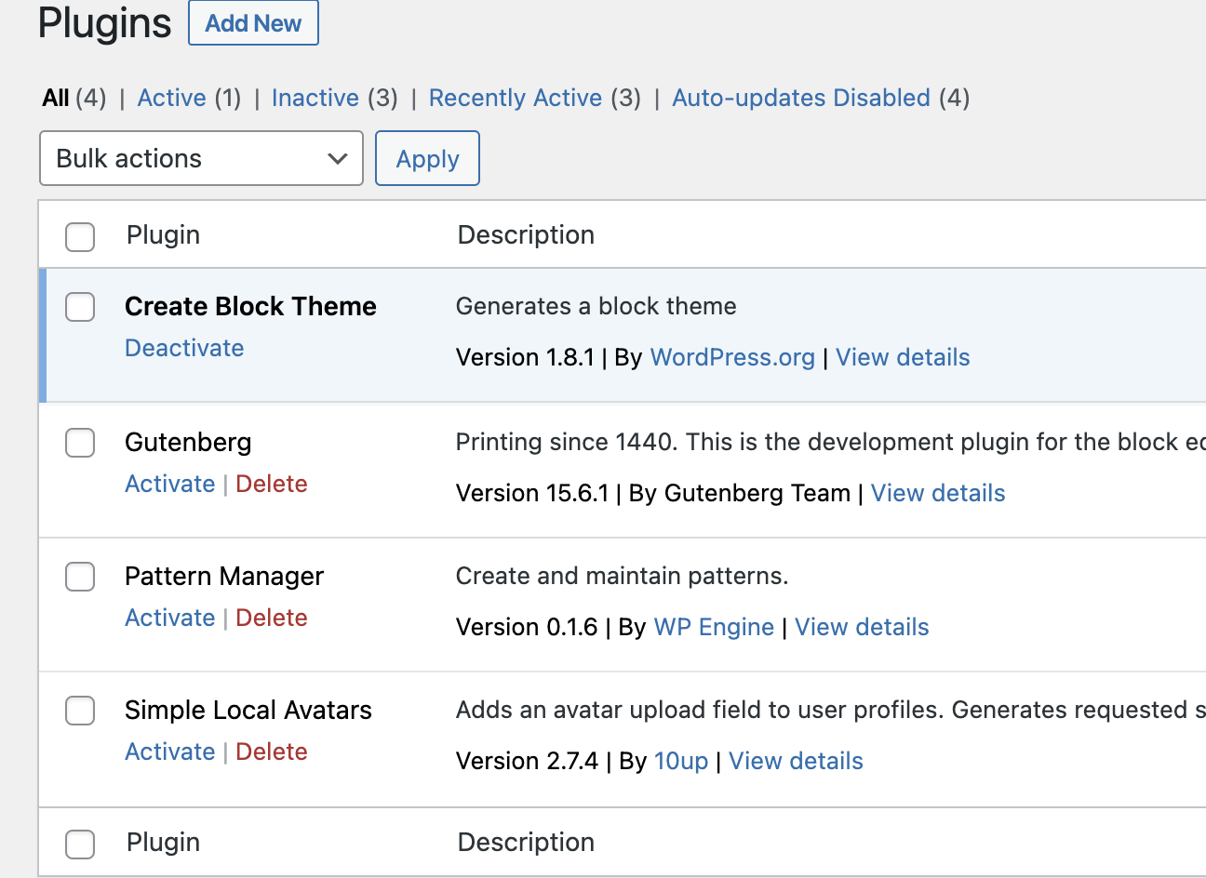The height and width of the screenshot is (878, 1206).
Task: Open the Bulk actions dropdown
Action: coord(201,158)
